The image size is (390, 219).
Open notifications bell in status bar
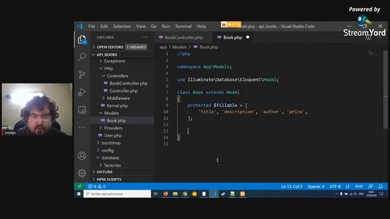click(380, 186)
